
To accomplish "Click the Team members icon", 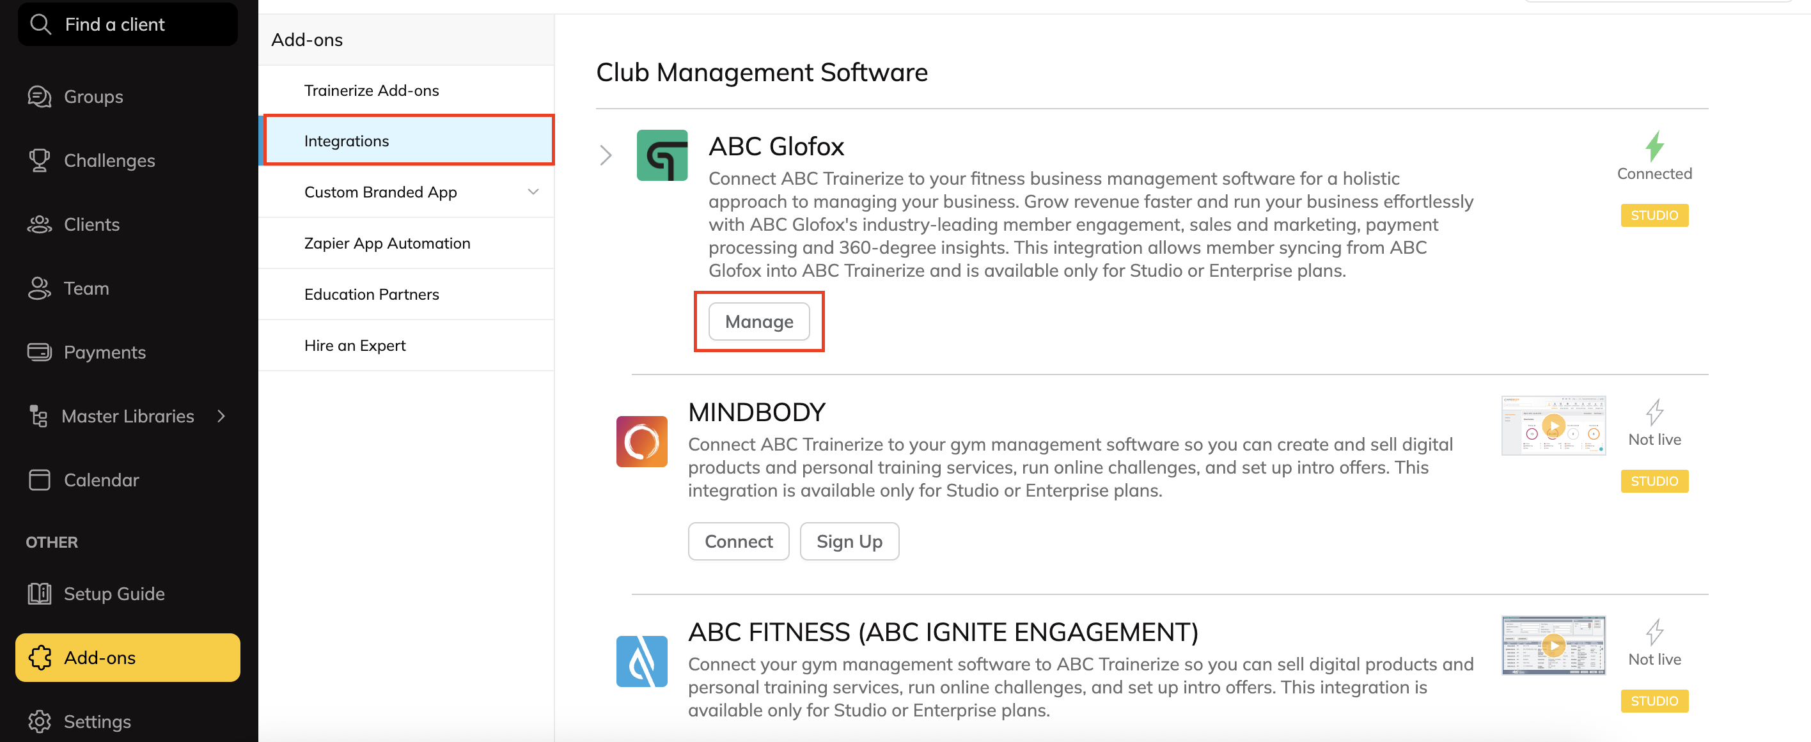I will pos(40,289).
